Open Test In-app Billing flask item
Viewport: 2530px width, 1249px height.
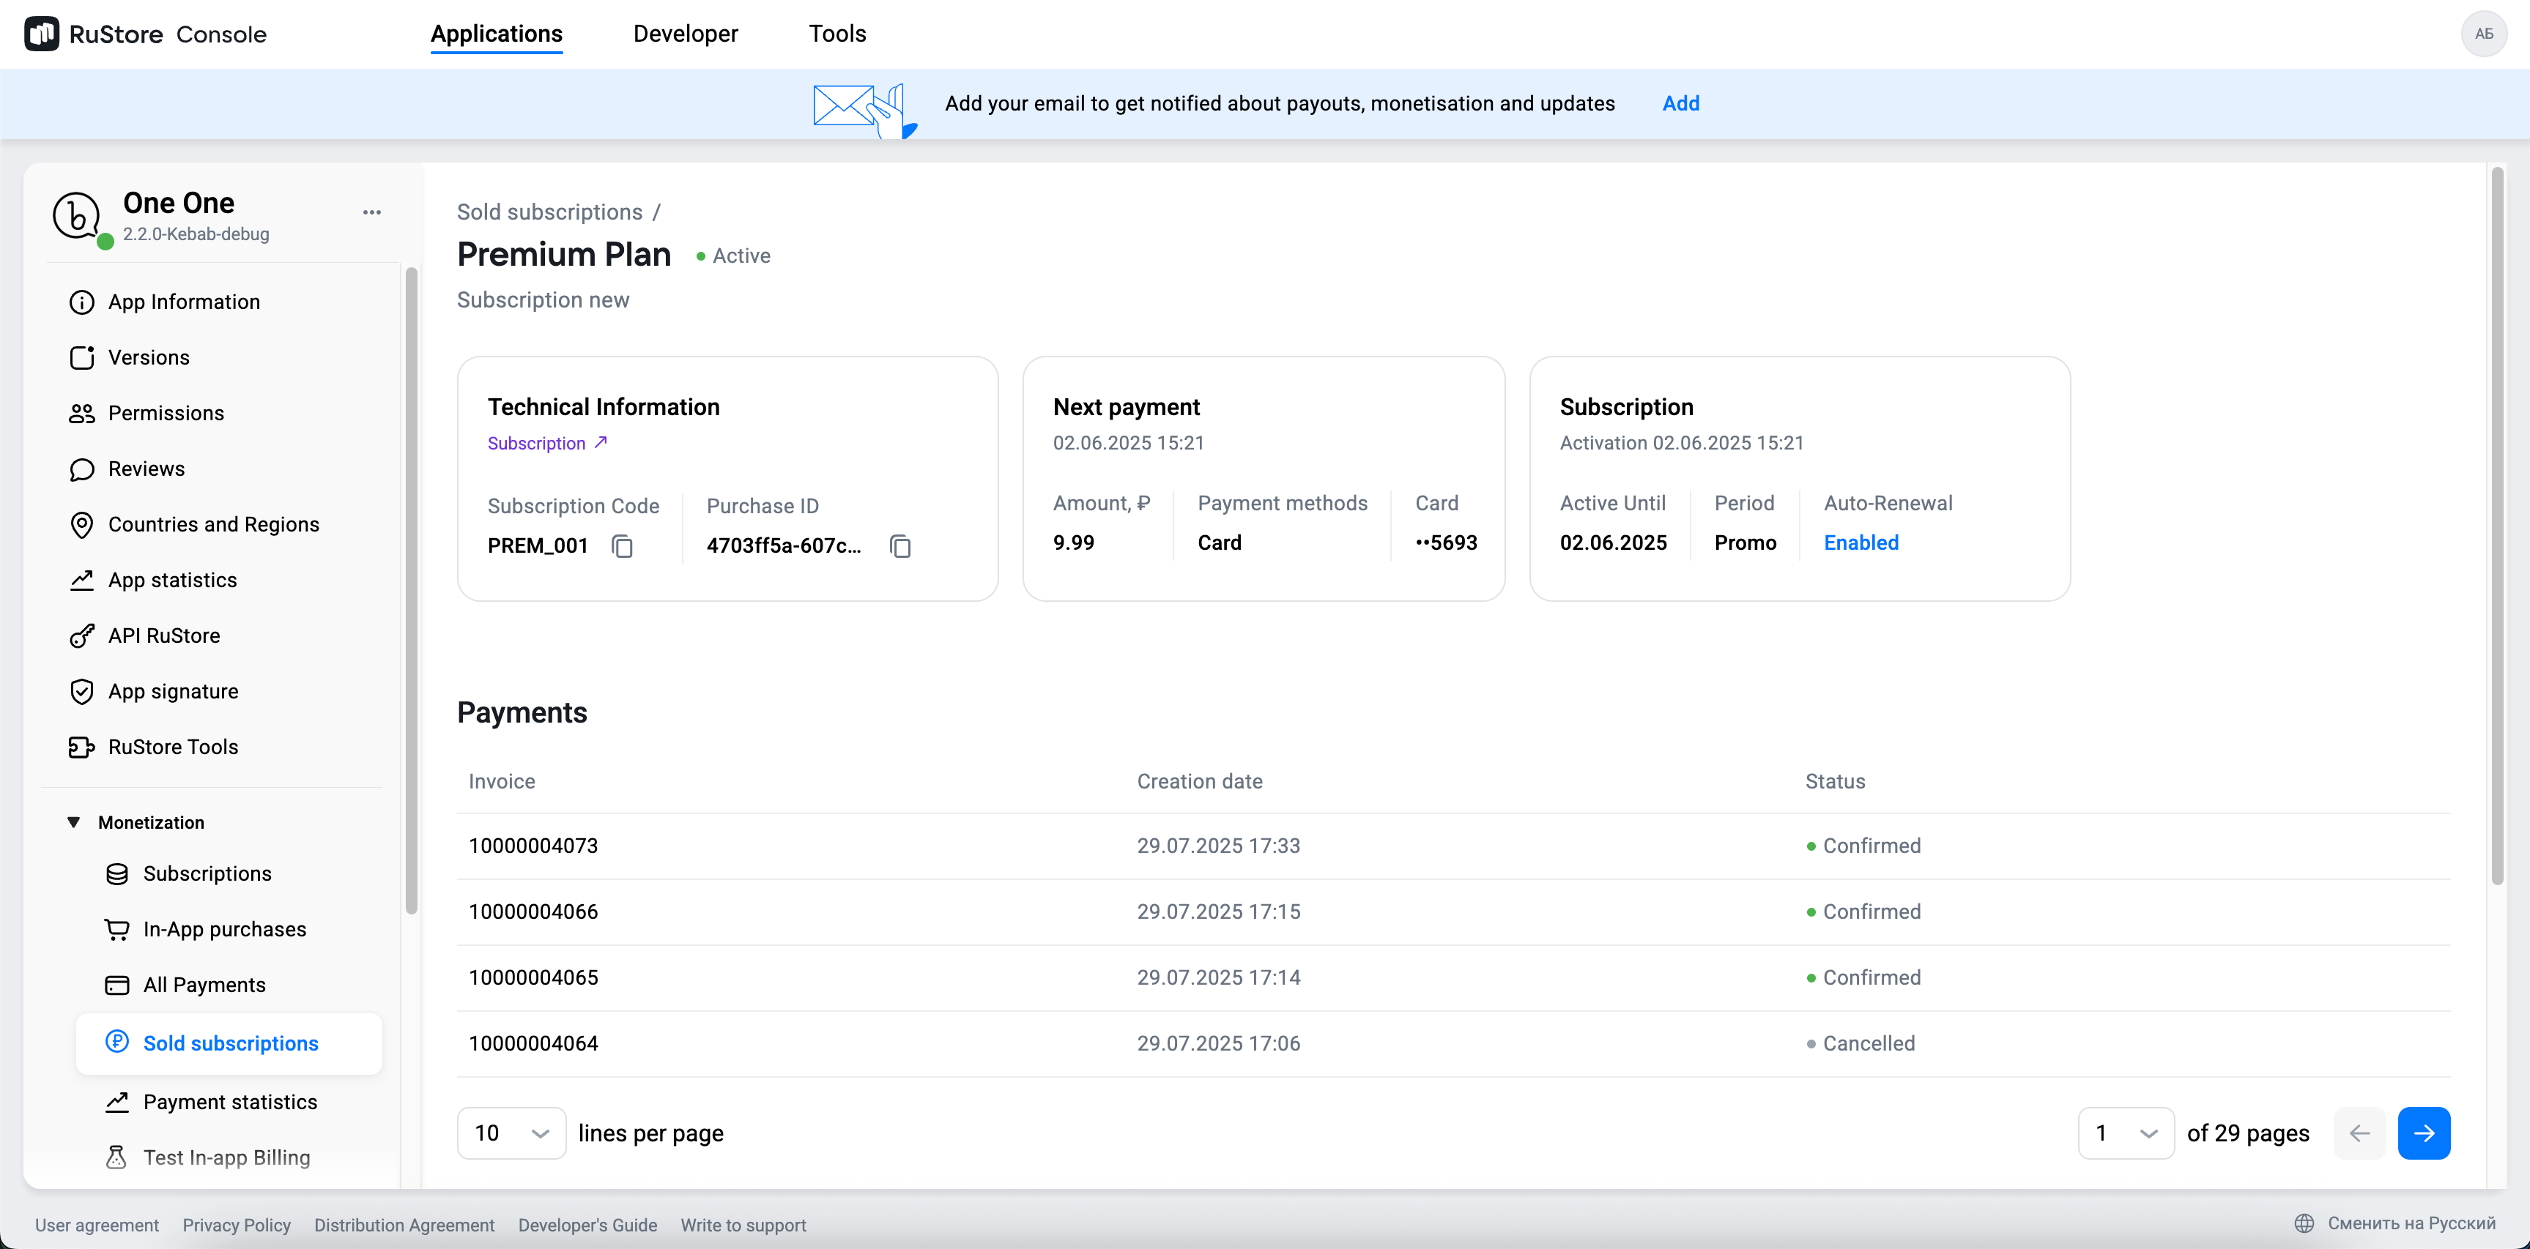click(x=226, y=1157)
